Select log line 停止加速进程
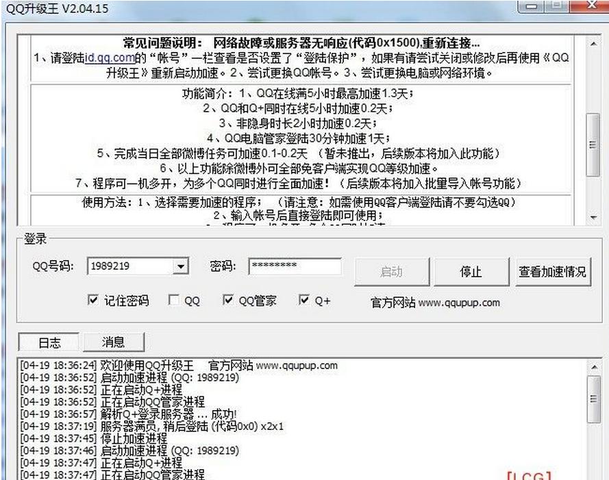The height and width of the screenshot is (480, 609). pyautogui.click(x=94, y=438)
